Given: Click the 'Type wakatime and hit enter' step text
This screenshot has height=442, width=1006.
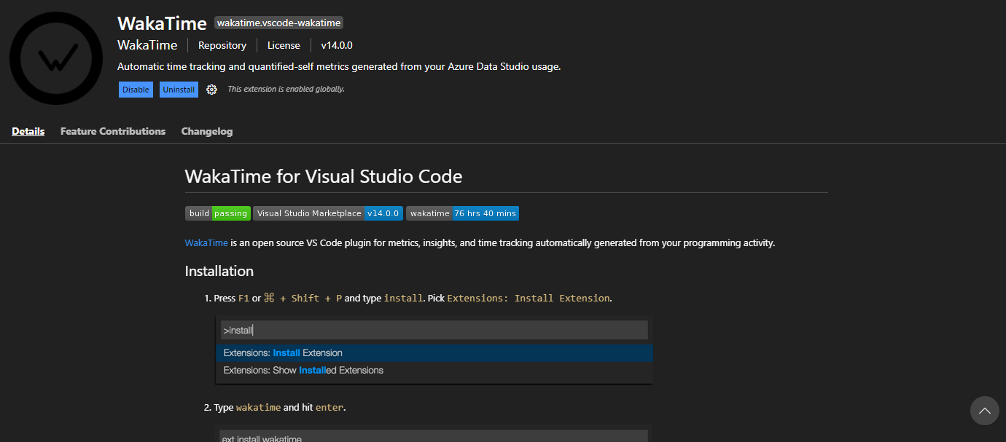Looking at the screenshot, I should 280,407.
